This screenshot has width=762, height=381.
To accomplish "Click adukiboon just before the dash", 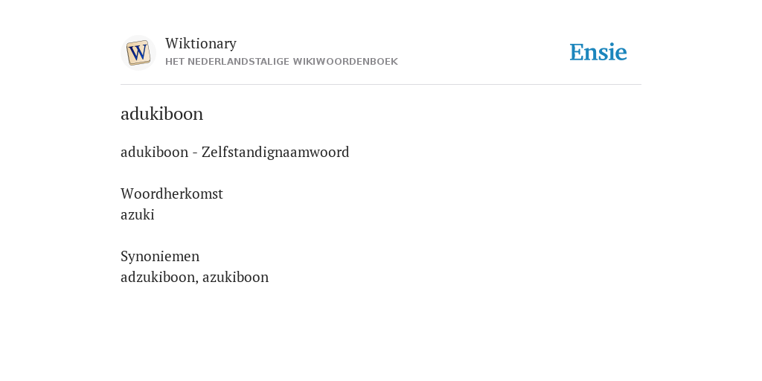I will 155,152.
